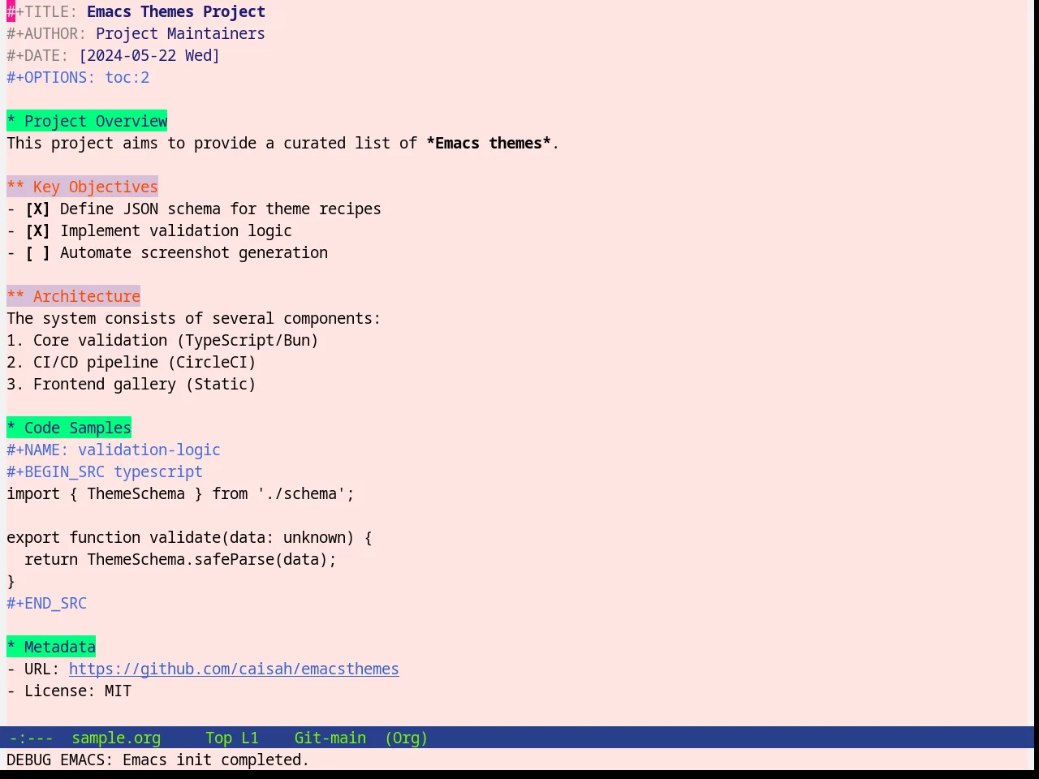Open the github.com/caisah/emacsthemes link
1039x779 pixels.
point(234,669)
